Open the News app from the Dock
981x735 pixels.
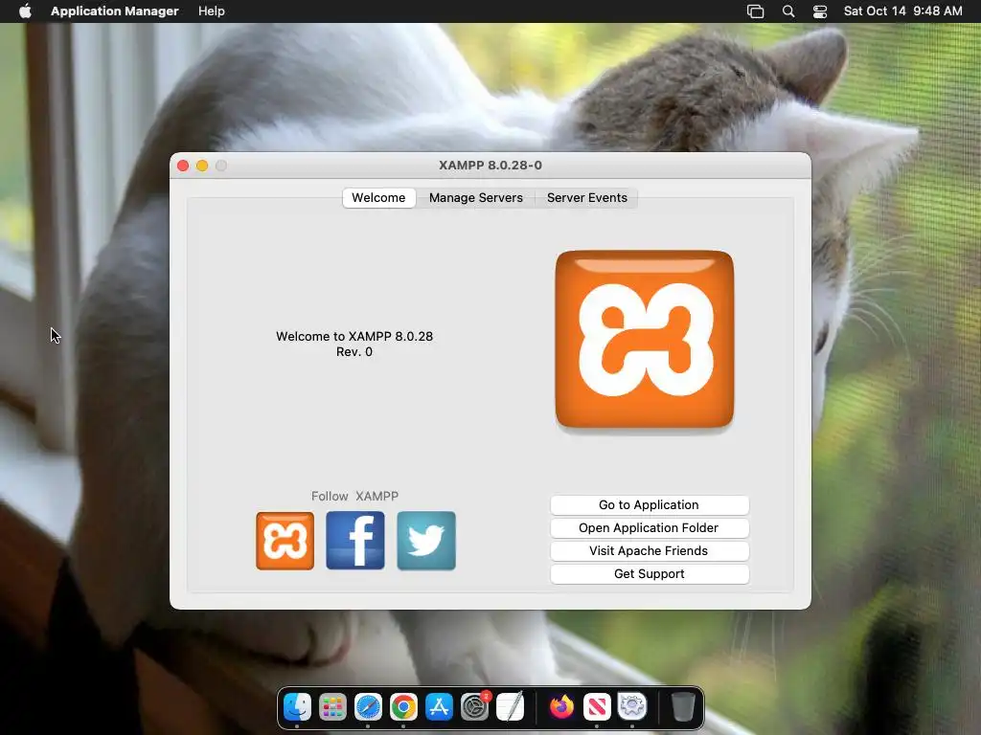597,707
